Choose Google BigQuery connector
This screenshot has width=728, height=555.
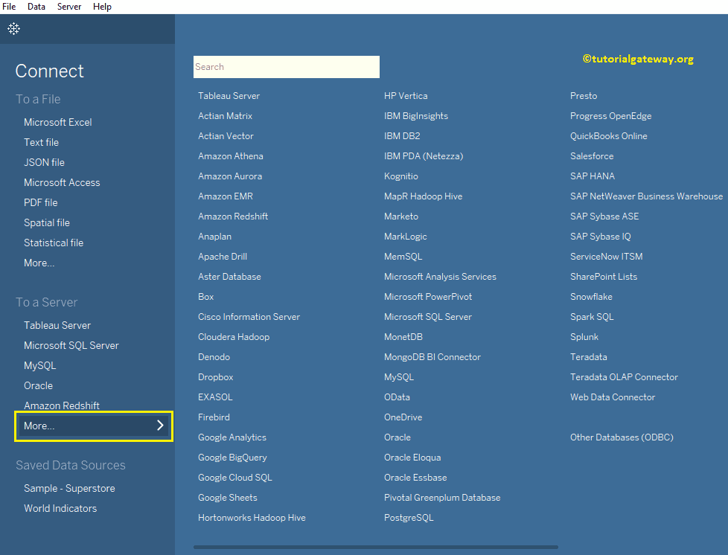[232, 458]
